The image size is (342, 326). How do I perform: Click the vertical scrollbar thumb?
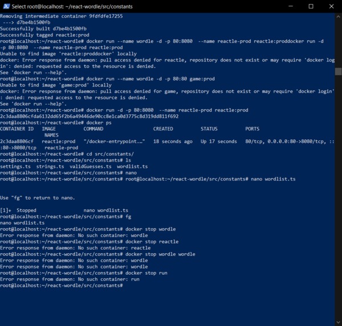click(x=338, y=72)
